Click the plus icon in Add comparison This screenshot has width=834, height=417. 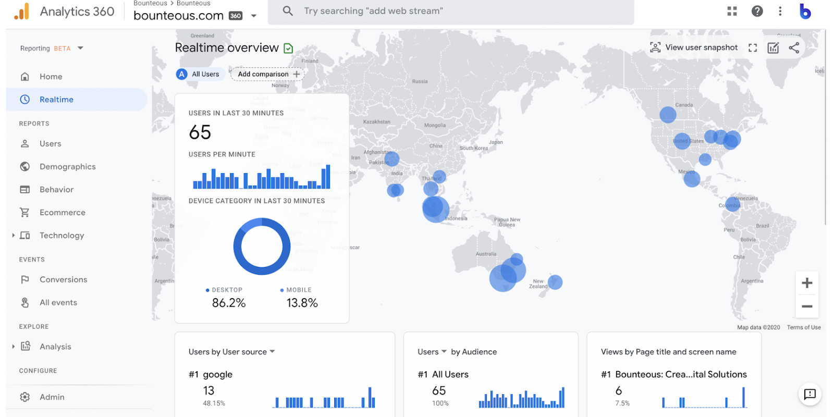(297, 75)
